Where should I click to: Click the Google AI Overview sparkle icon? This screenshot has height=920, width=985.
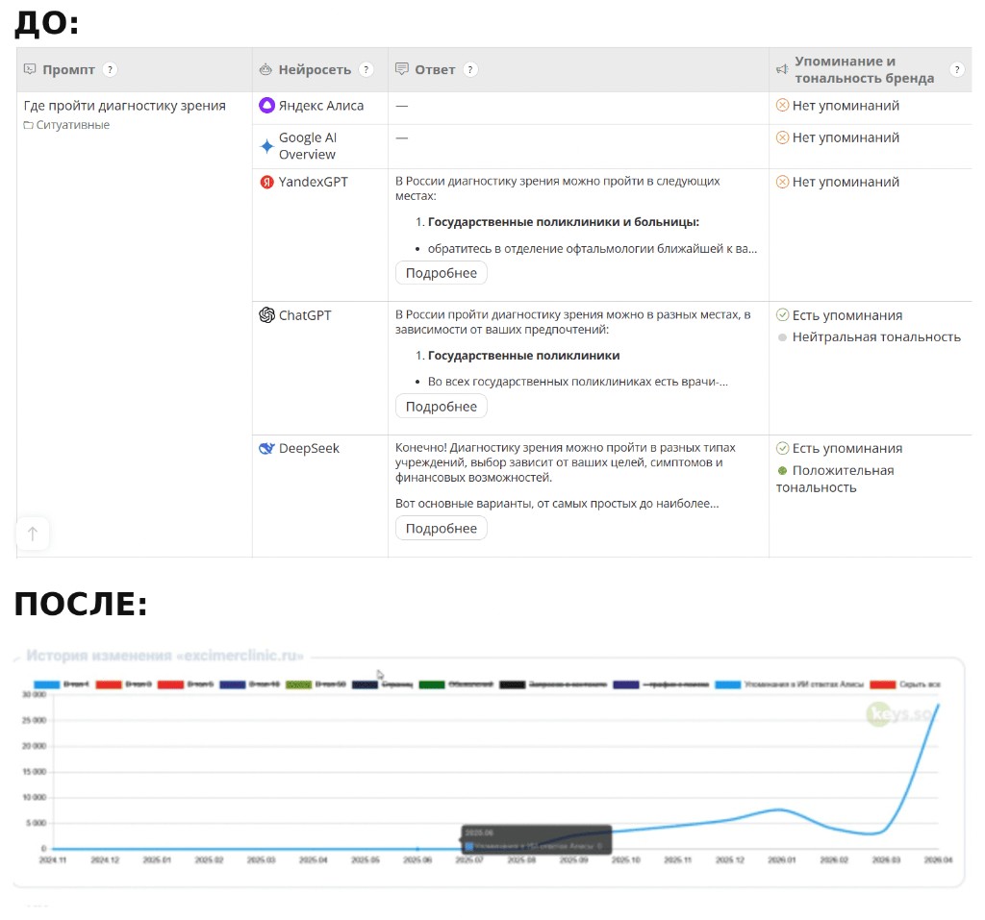(x=267, y=146)
